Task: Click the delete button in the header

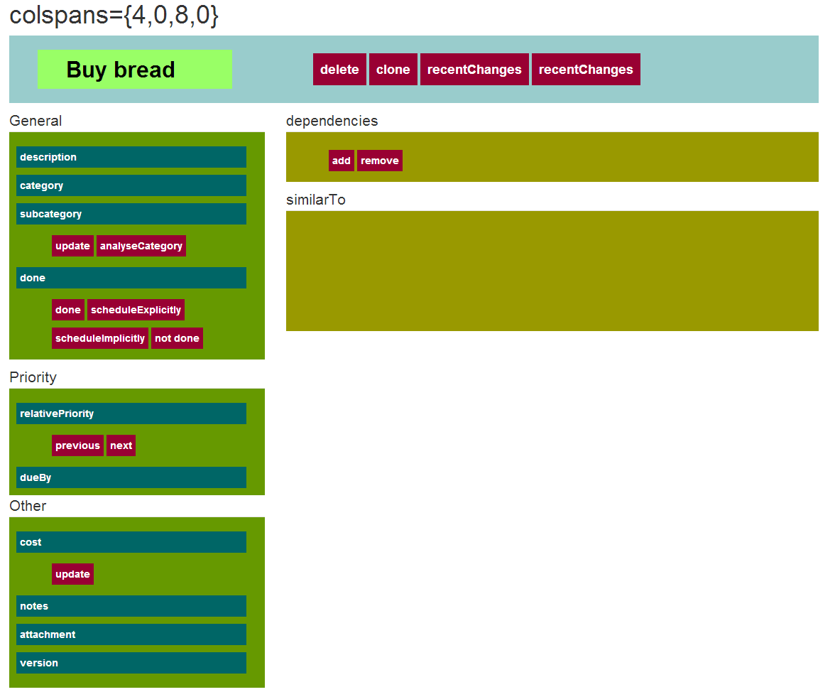Action: pos(339,70)
